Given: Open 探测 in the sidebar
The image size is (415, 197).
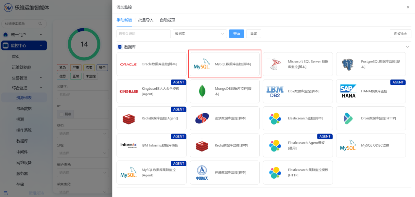Looking at the screenshot, I should click(x=20, y=119).
